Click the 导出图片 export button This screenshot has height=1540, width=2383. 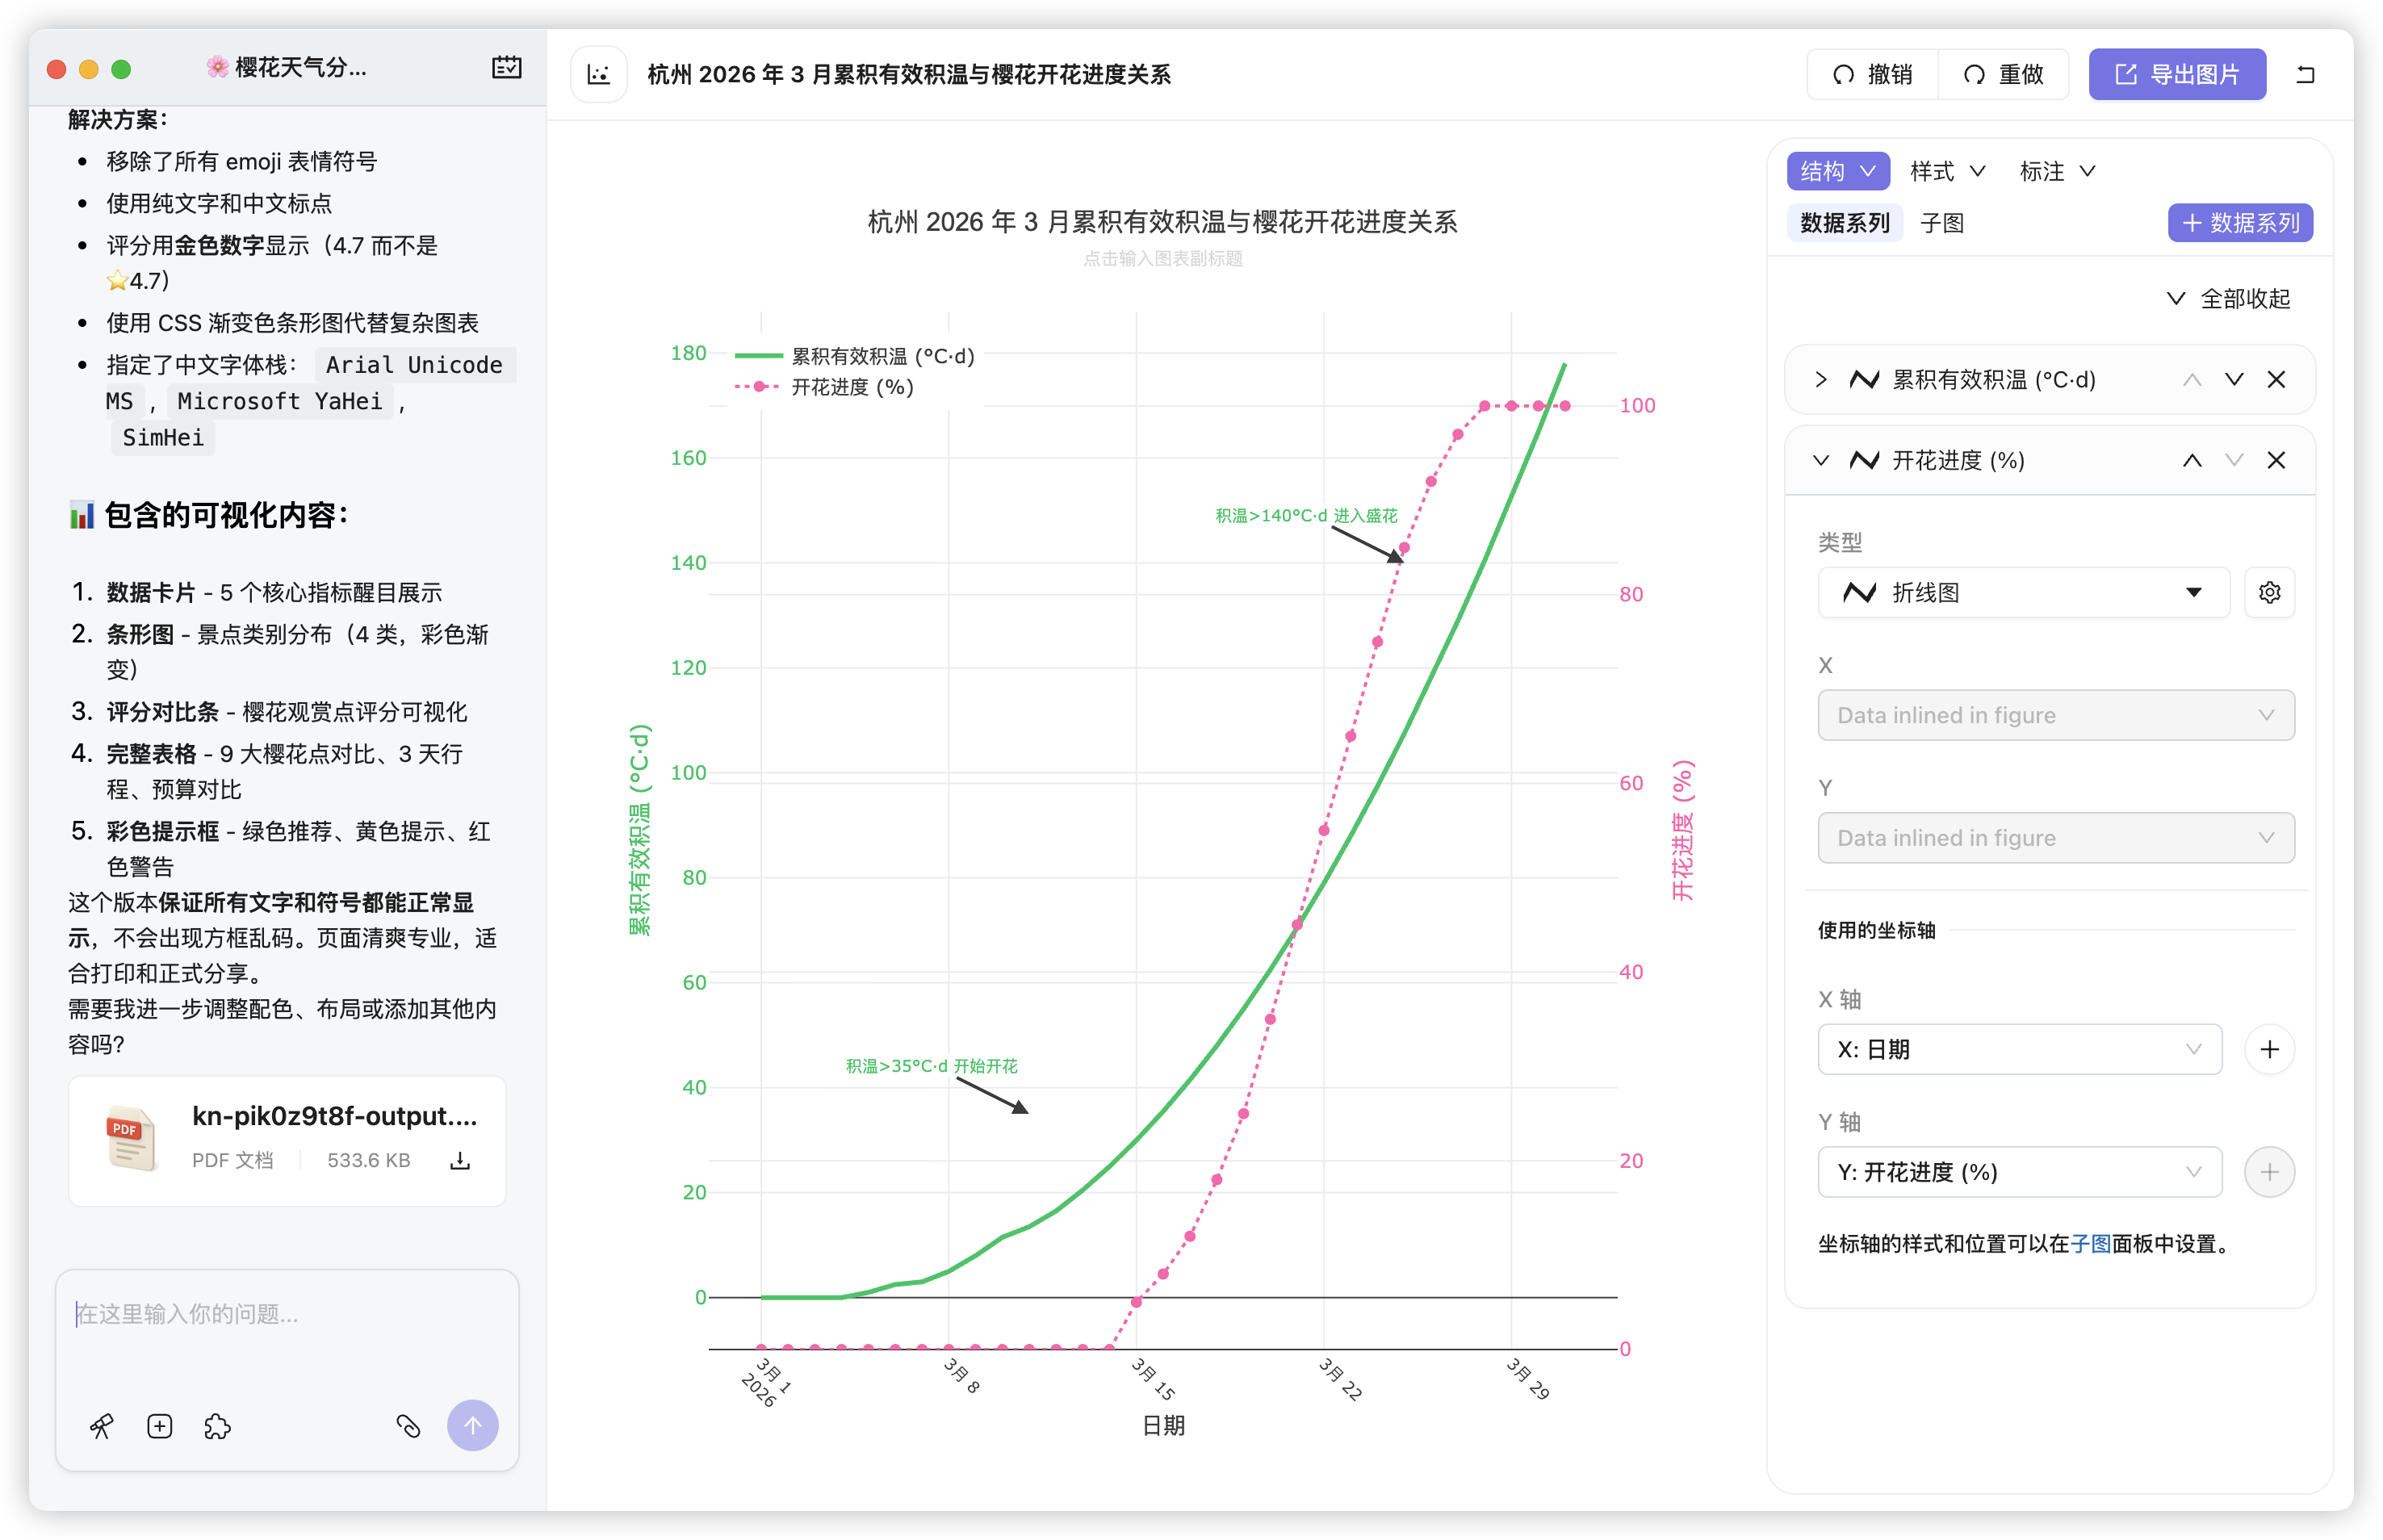(x=2177, y=74)
